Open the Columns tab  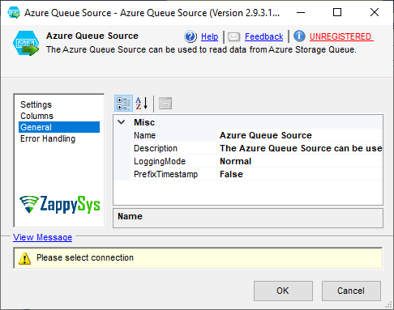(x=36, y=116)
